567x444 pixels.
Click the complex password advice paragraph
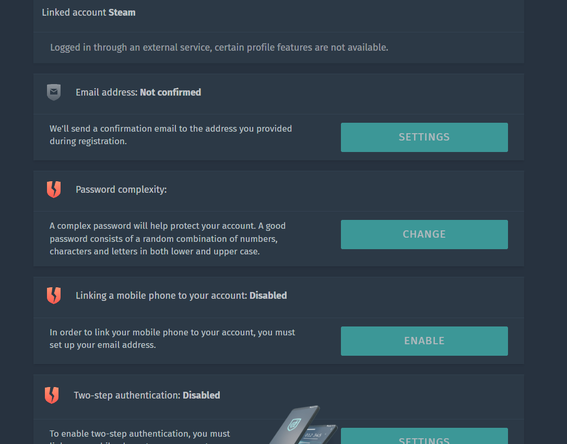pos(168,239)
